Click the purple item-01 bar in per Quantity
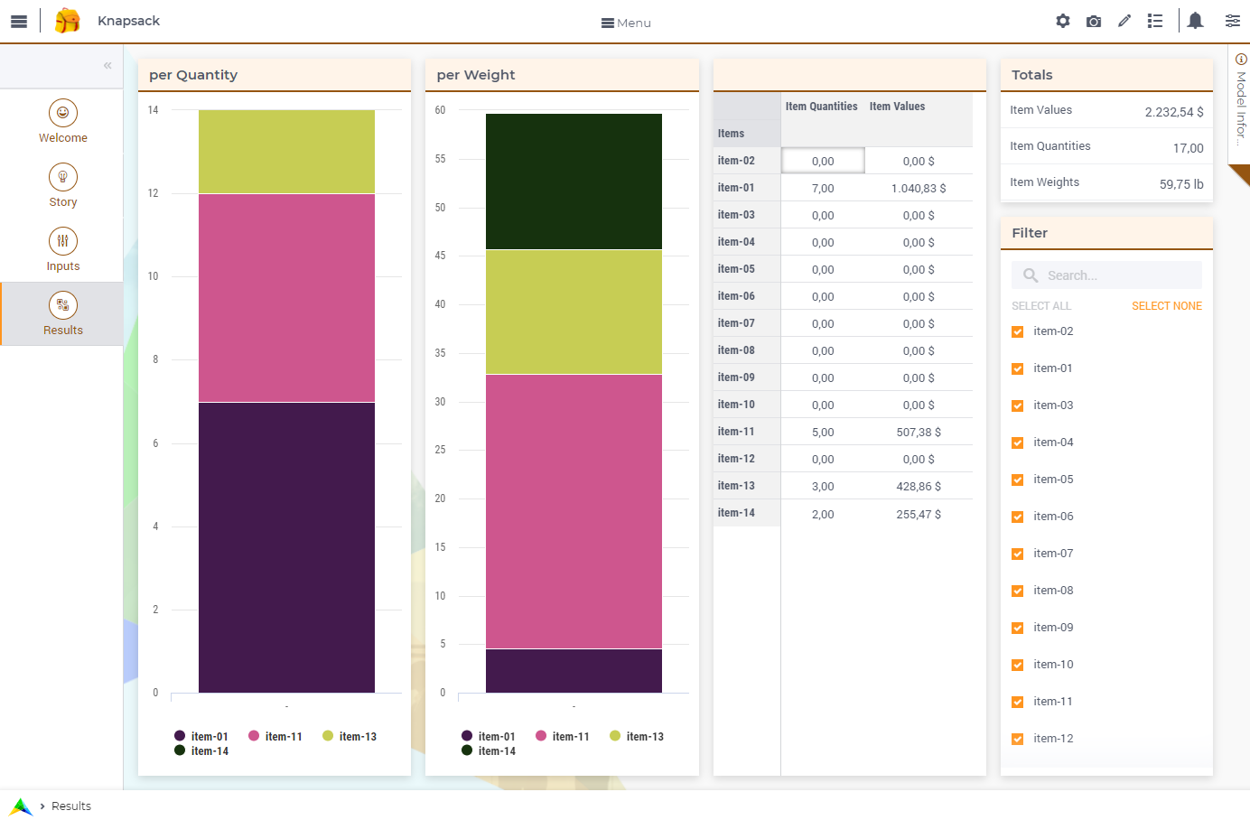 click(x=286, y=547)
